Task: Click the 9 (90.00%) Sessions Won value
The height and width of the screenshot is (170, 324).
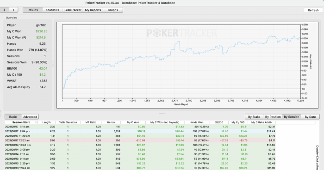Action: (39, 62)
